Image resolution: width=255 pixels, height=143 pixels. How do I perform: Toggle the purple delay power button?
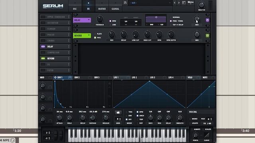click(207, 20)
